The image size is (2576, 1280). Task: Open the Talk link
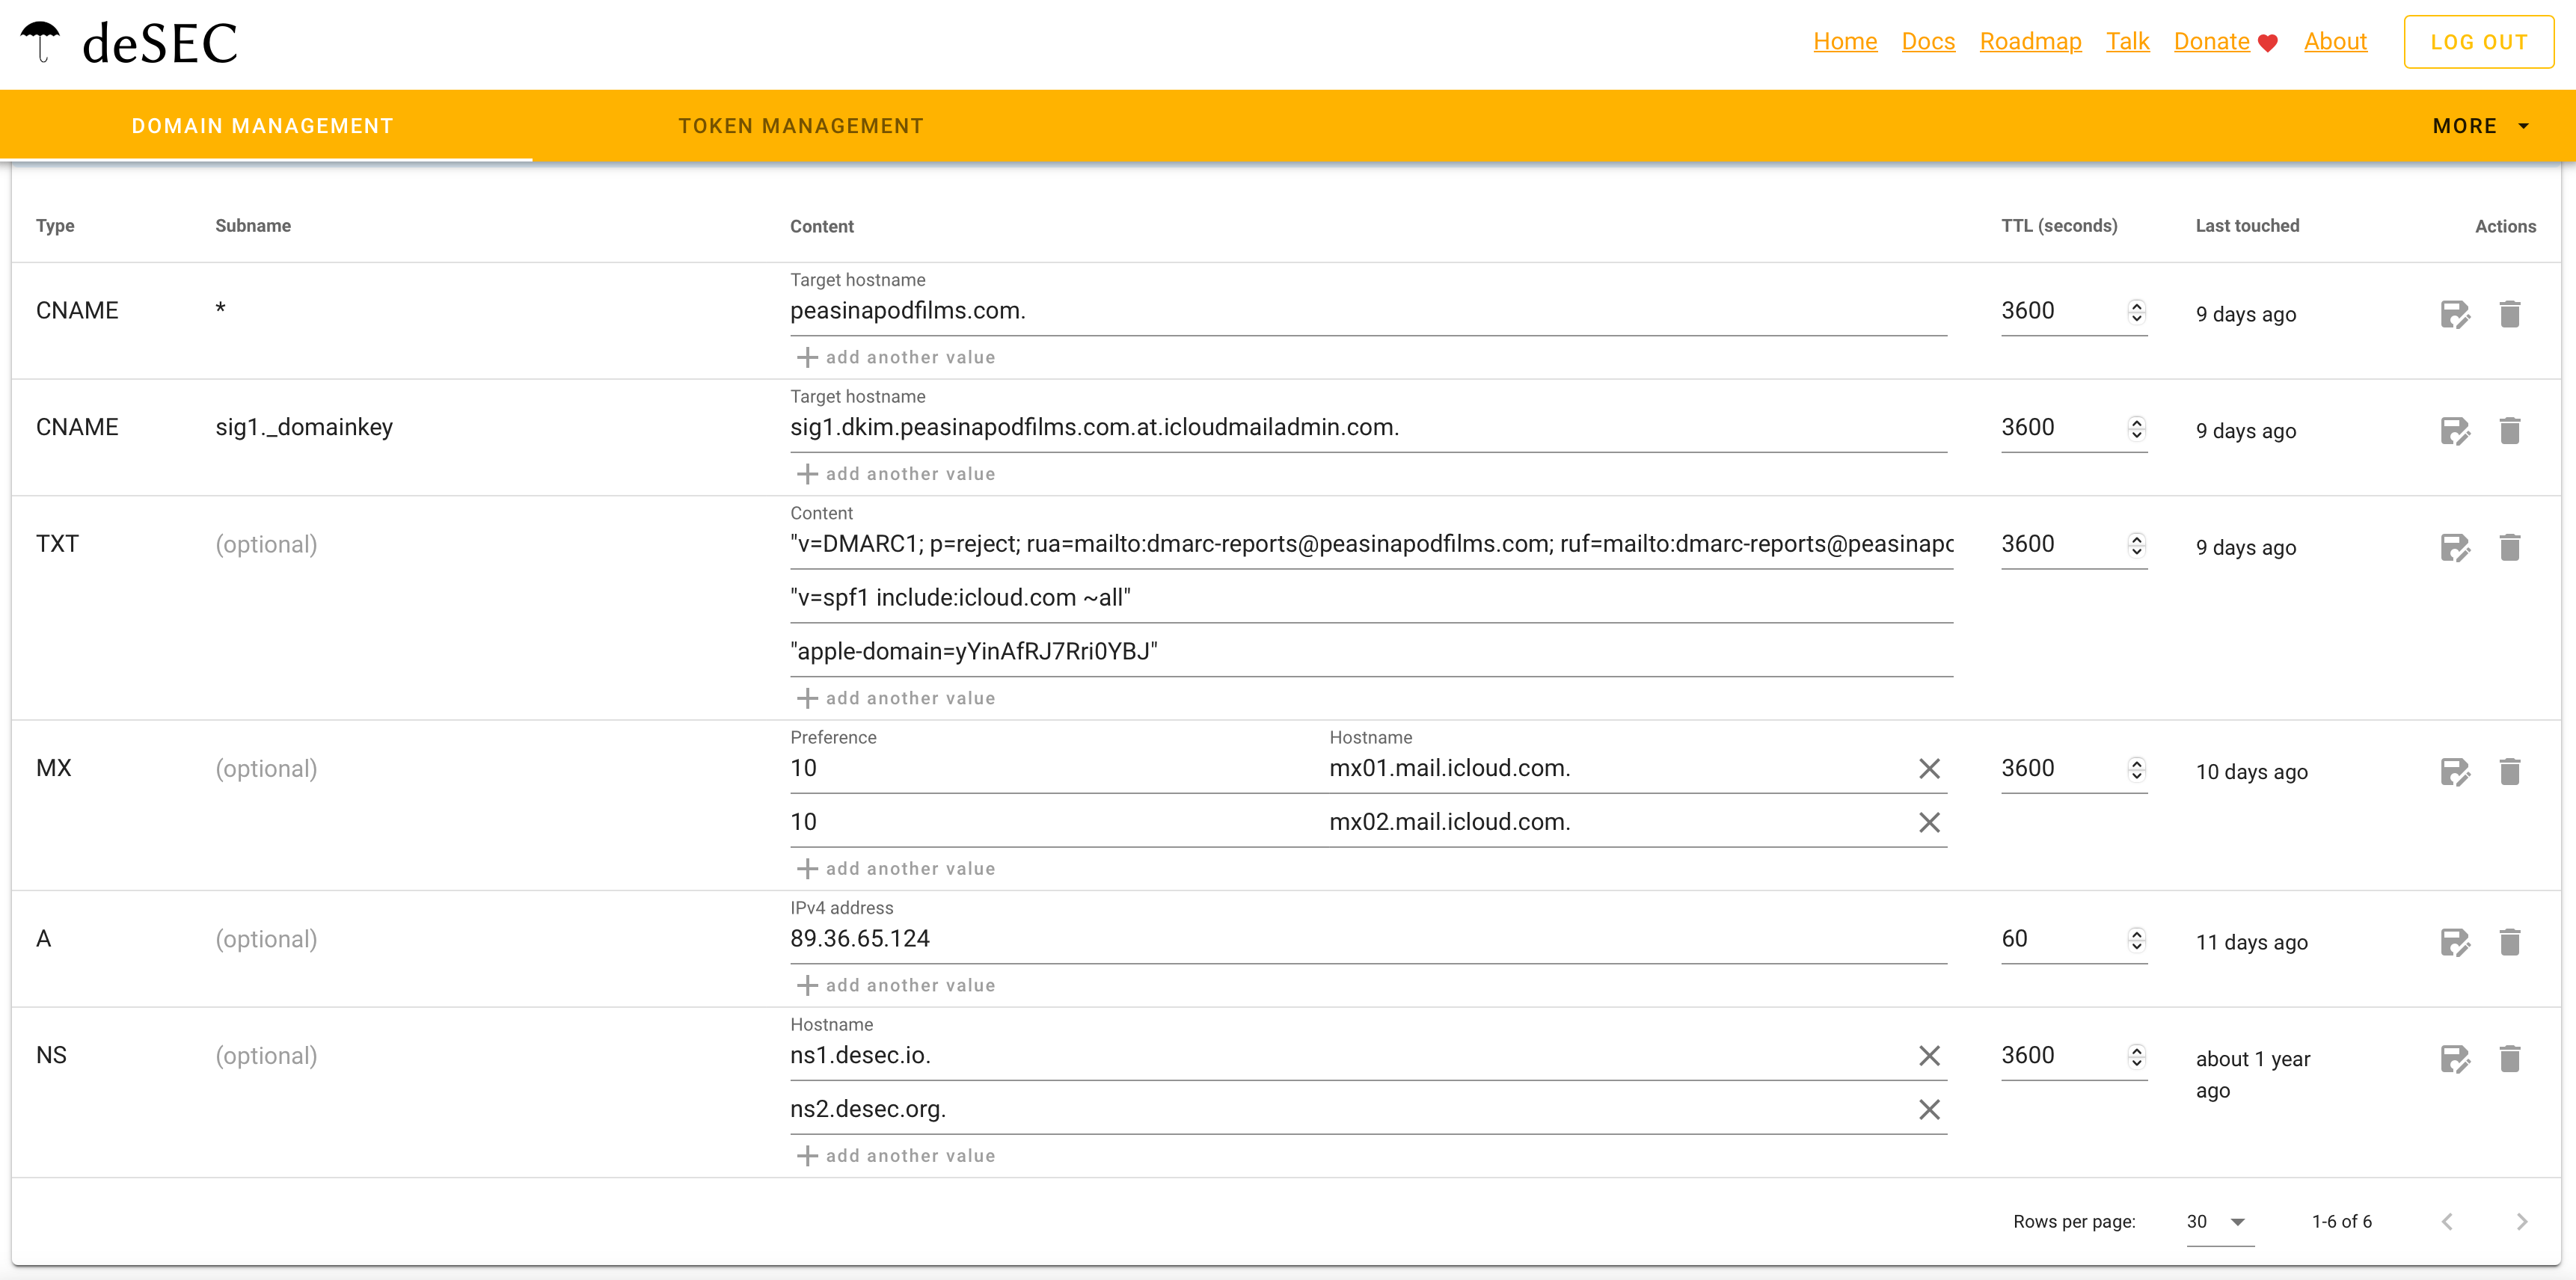click(2127, 41)
